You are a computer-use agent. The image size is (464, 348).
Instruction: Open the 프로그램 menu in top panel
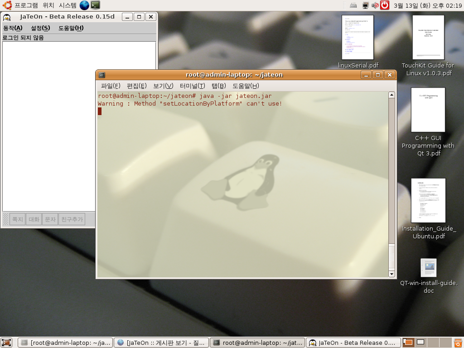tap(26, 5)
